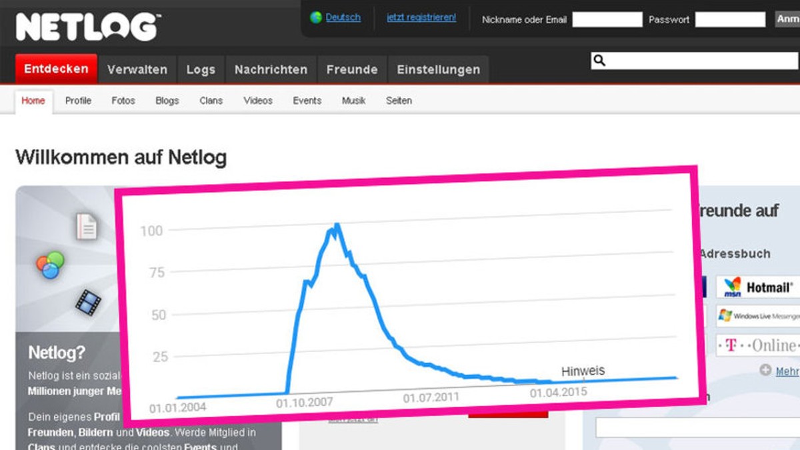800x450 pixels.
Task: Click the plus icon beside Mehr
Action: click(x=765, y=370)
